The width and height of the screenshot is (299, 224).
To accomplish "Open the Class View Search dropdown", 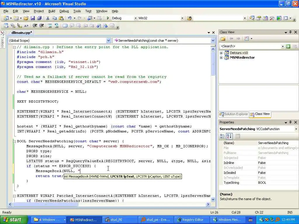I will pos(283,46).
